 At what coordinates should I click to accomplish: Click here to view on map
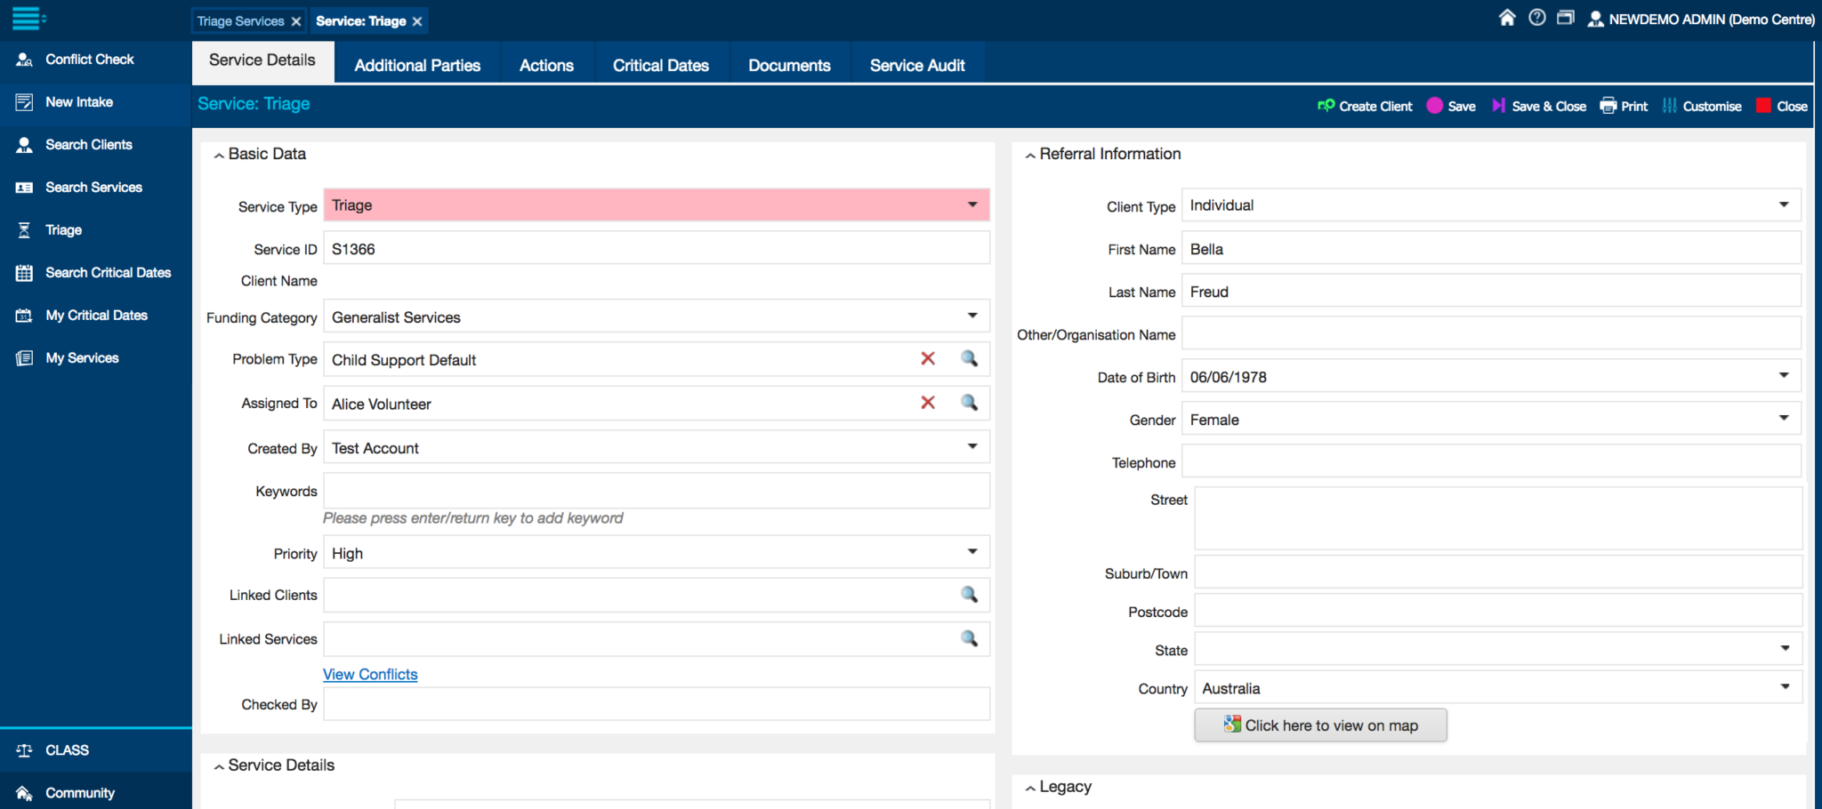pyautogui.click(x=1319, y=725)
